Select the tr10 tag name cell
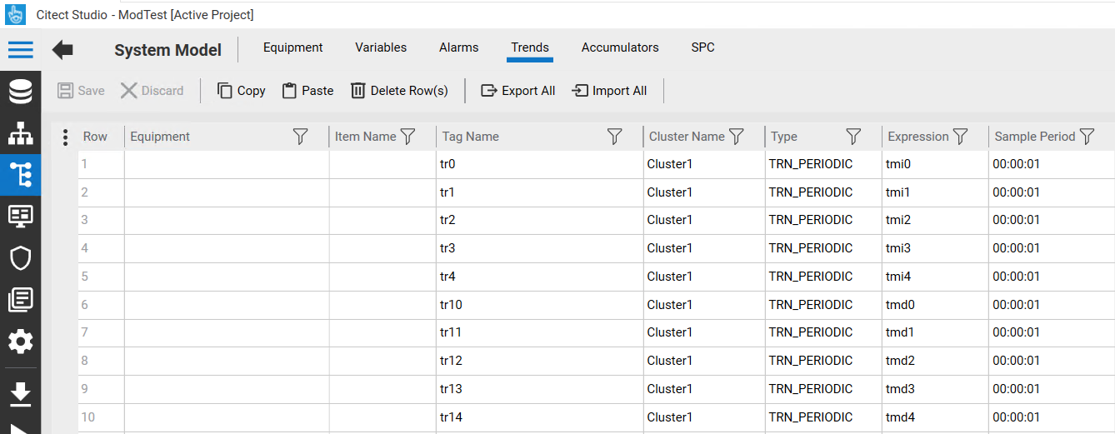Screen dimensions: 1115x434 [x=539, y=305]
